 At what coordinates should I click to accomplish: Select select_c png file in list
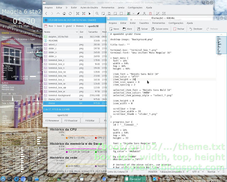75,44
